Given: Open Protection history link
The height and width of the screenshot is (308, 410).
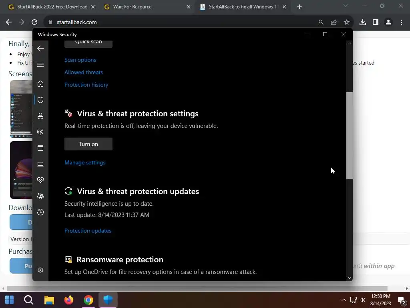Looking at the screenshot, I should 86,85.
